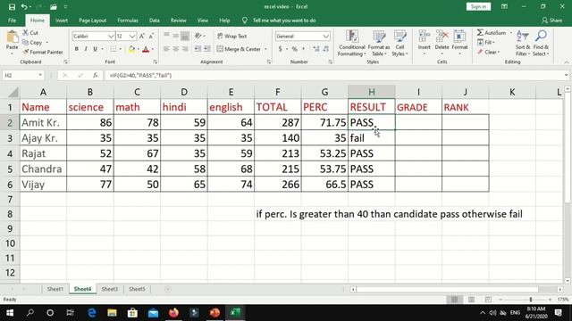Viewport: 572px width, 321px height.
Task: Open the Windows Start menu
Action: [x=10, y=313]
